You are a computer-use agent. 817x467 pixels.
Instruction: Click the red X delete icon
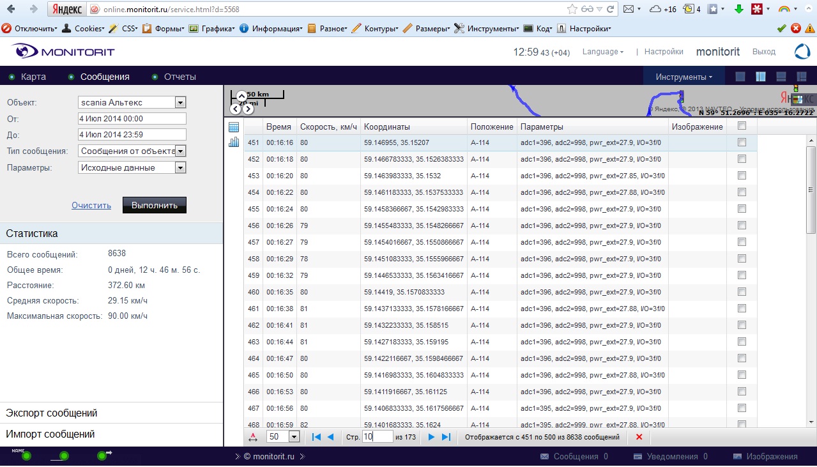(x=639, y=437)
